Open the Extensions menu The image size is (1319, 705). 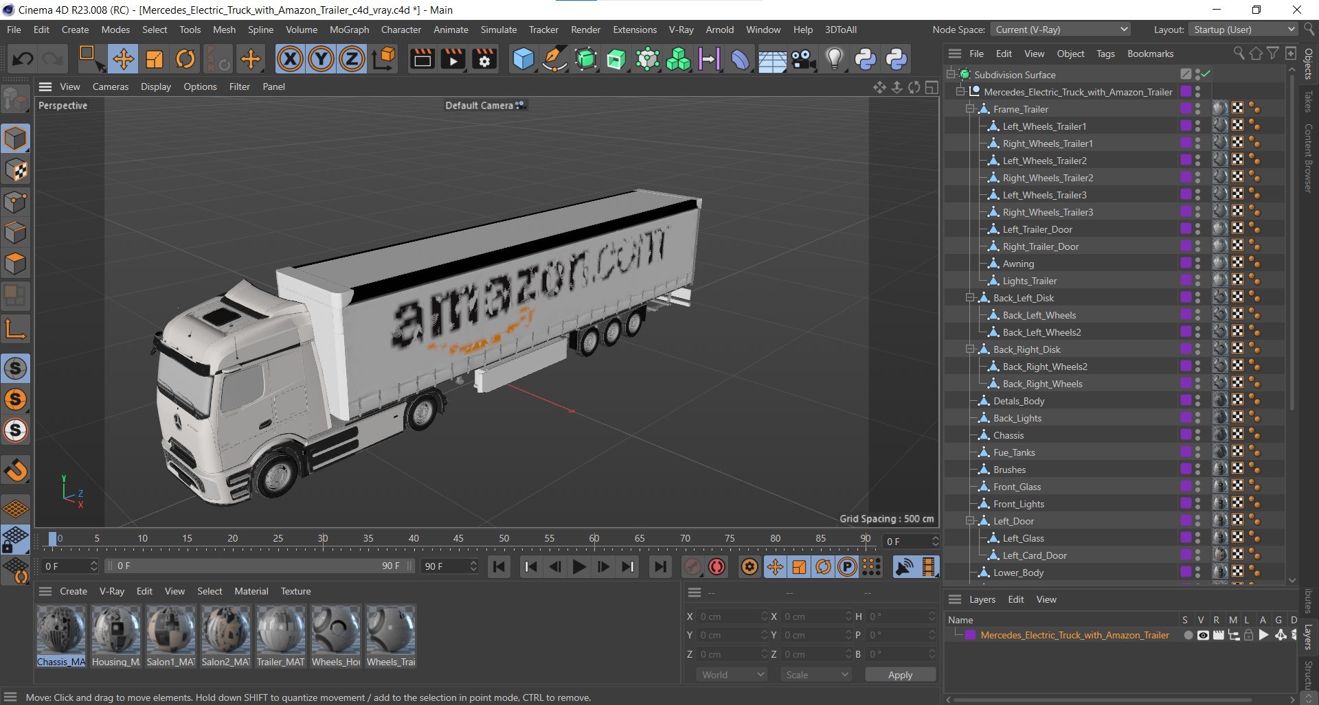click(635, 30)
